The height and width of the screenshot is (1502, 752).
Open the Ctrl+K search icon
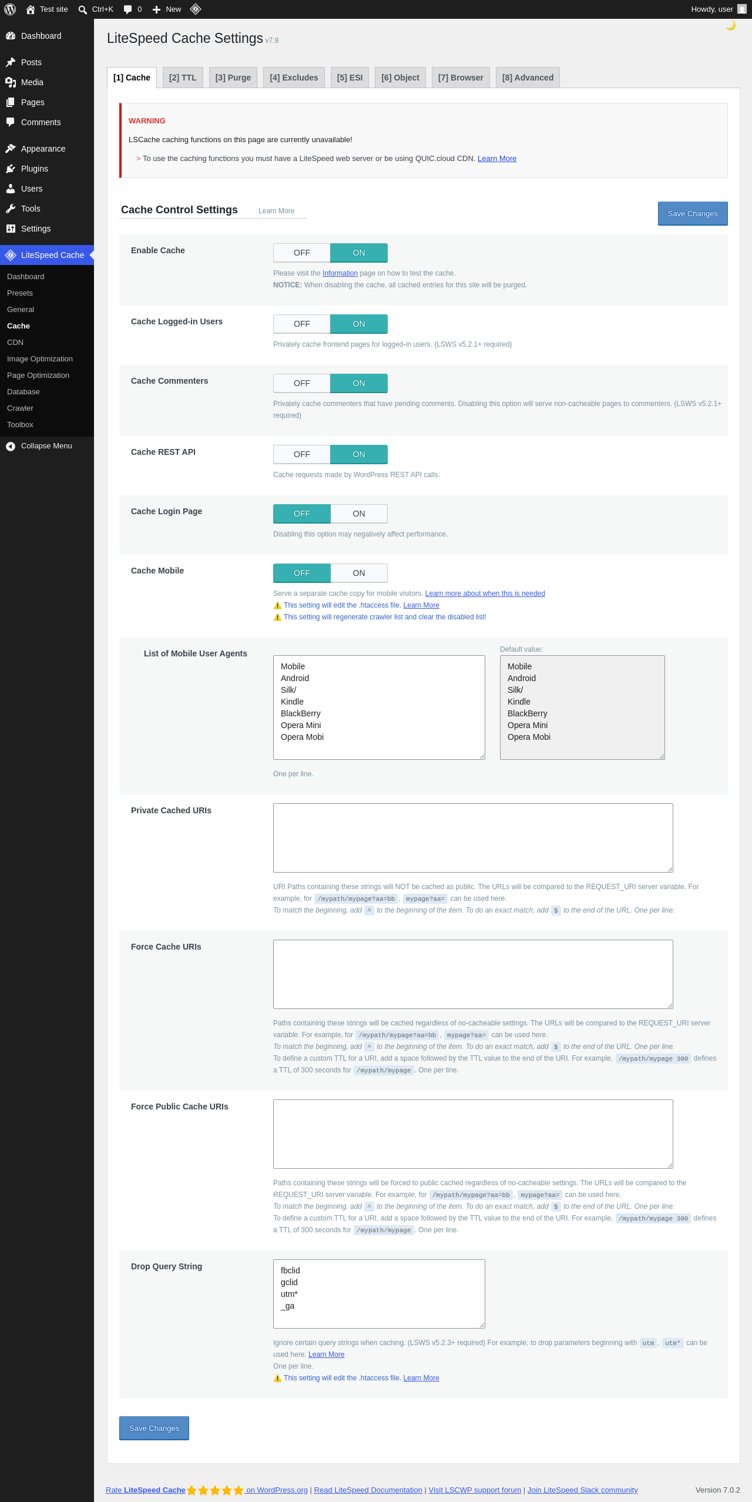(83, 9)
